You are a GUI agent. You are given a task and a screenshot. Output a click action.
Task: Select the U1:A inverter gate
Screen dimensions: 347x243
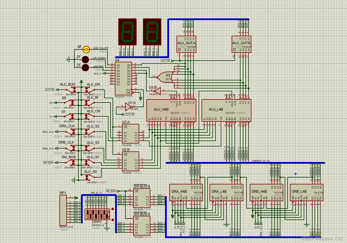129,107
